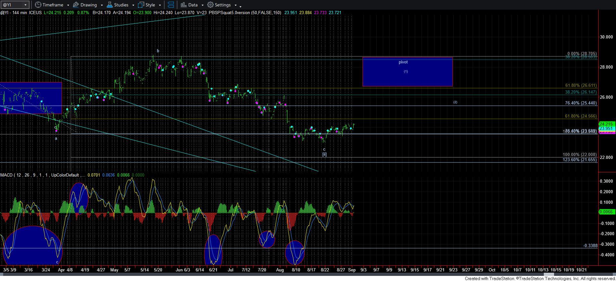Screen dimensions: 616x281
Task: Click the Style overlapping squares icon
Action: point(141,5)
